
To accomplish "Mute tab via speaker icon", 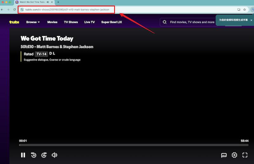I will tap(48, 2).
